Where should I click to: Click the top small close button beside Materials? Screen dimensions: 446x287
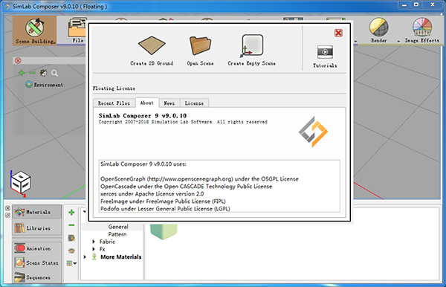coord(7,208)
